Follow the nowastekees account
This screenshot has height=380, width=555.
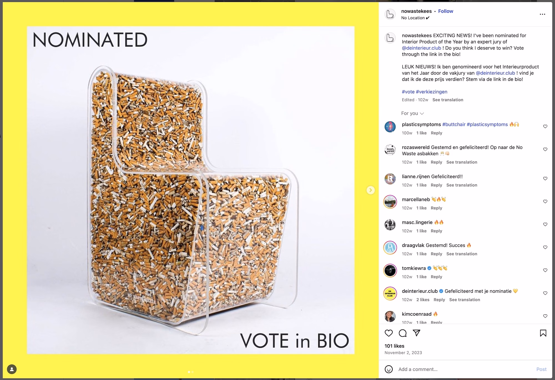445,11
